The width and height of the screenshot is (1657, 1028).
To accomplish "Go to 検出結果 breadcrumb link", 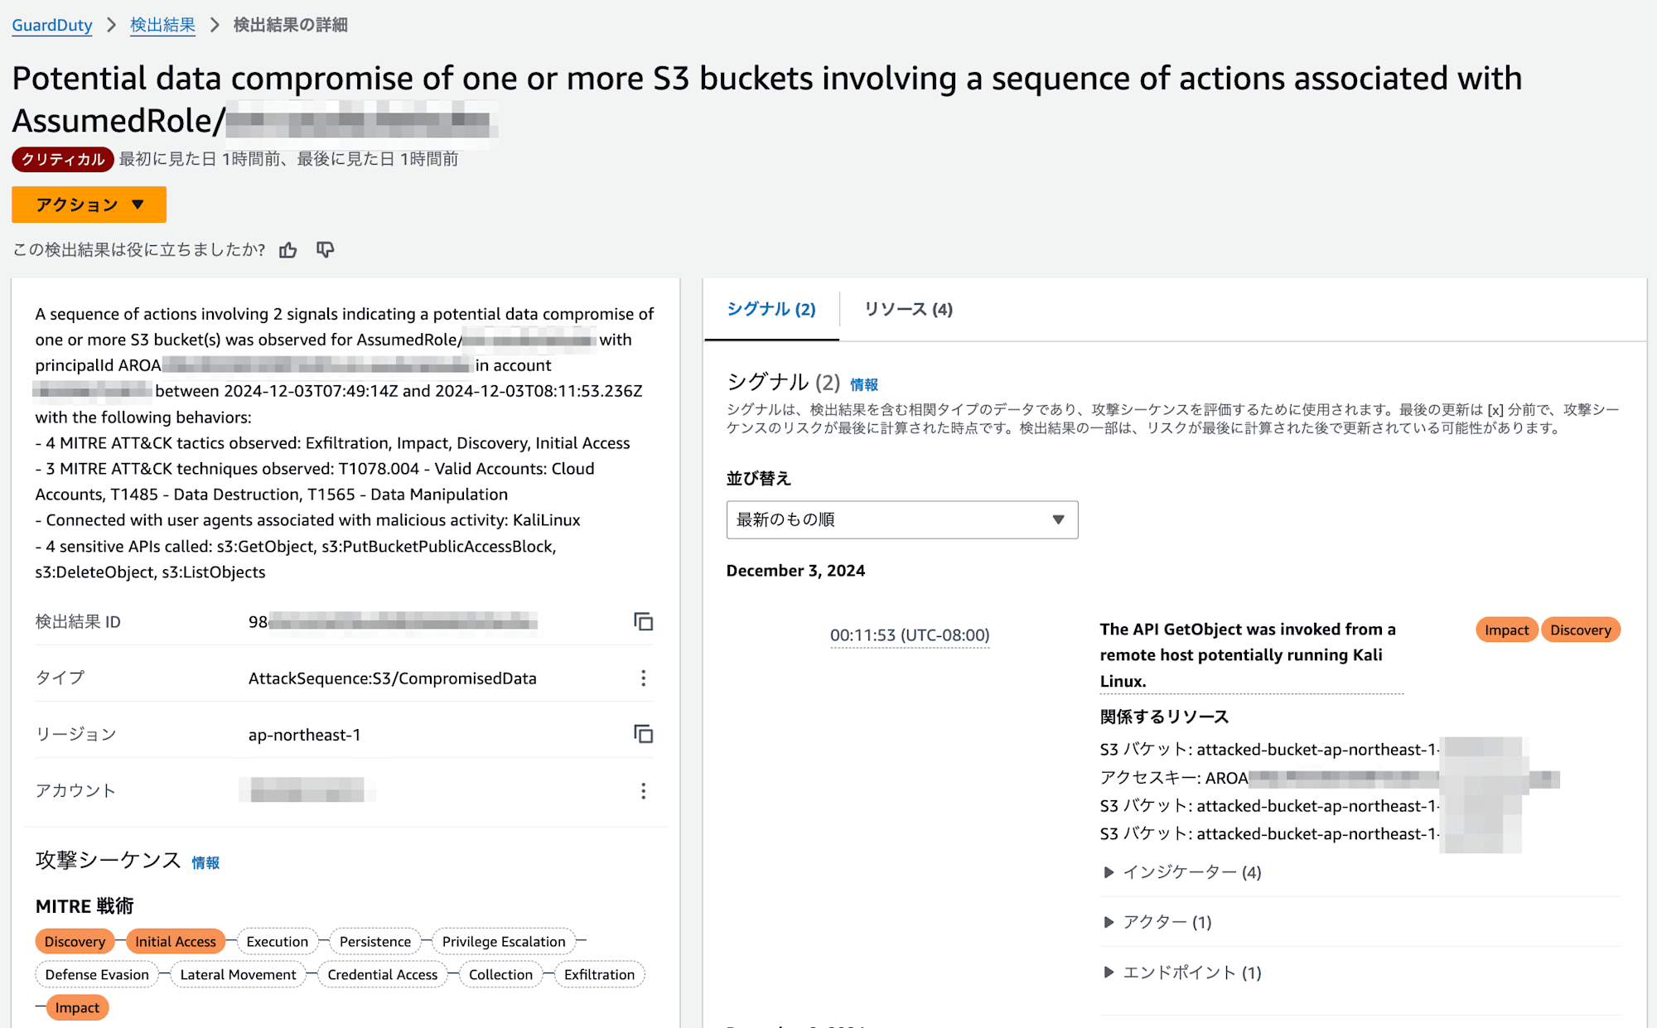I will click(162, 25).
